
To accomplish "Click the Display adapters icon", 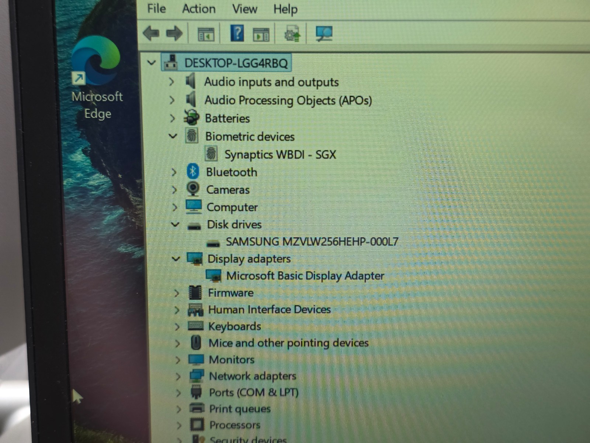I will [x=195, y=259].
